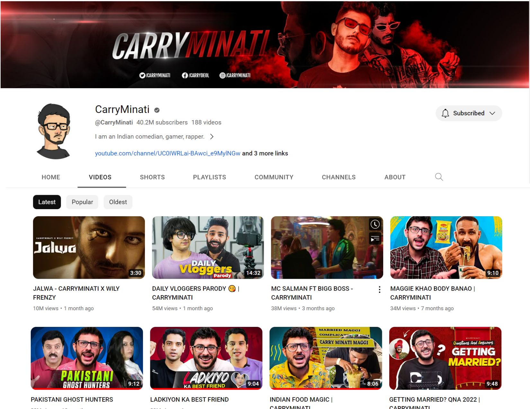Open JALWA - CARRYMINATI X WILY FRENZY title
The width and height of the screenshot is (530, 409).
click(76, 293)
